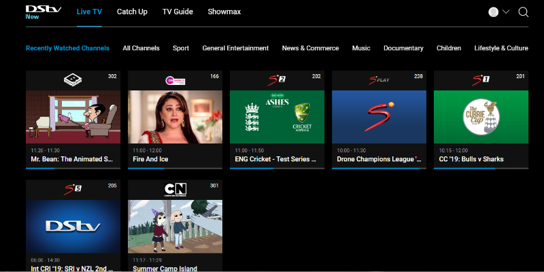Click channel number 202

(316, 76)
